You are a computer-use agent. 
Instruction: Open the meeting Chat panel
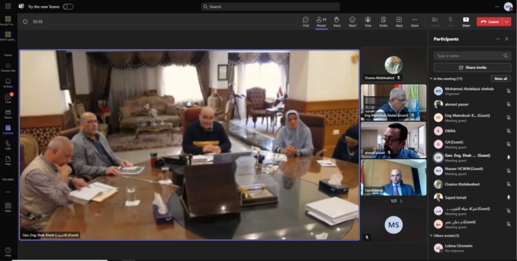[305, 21]
